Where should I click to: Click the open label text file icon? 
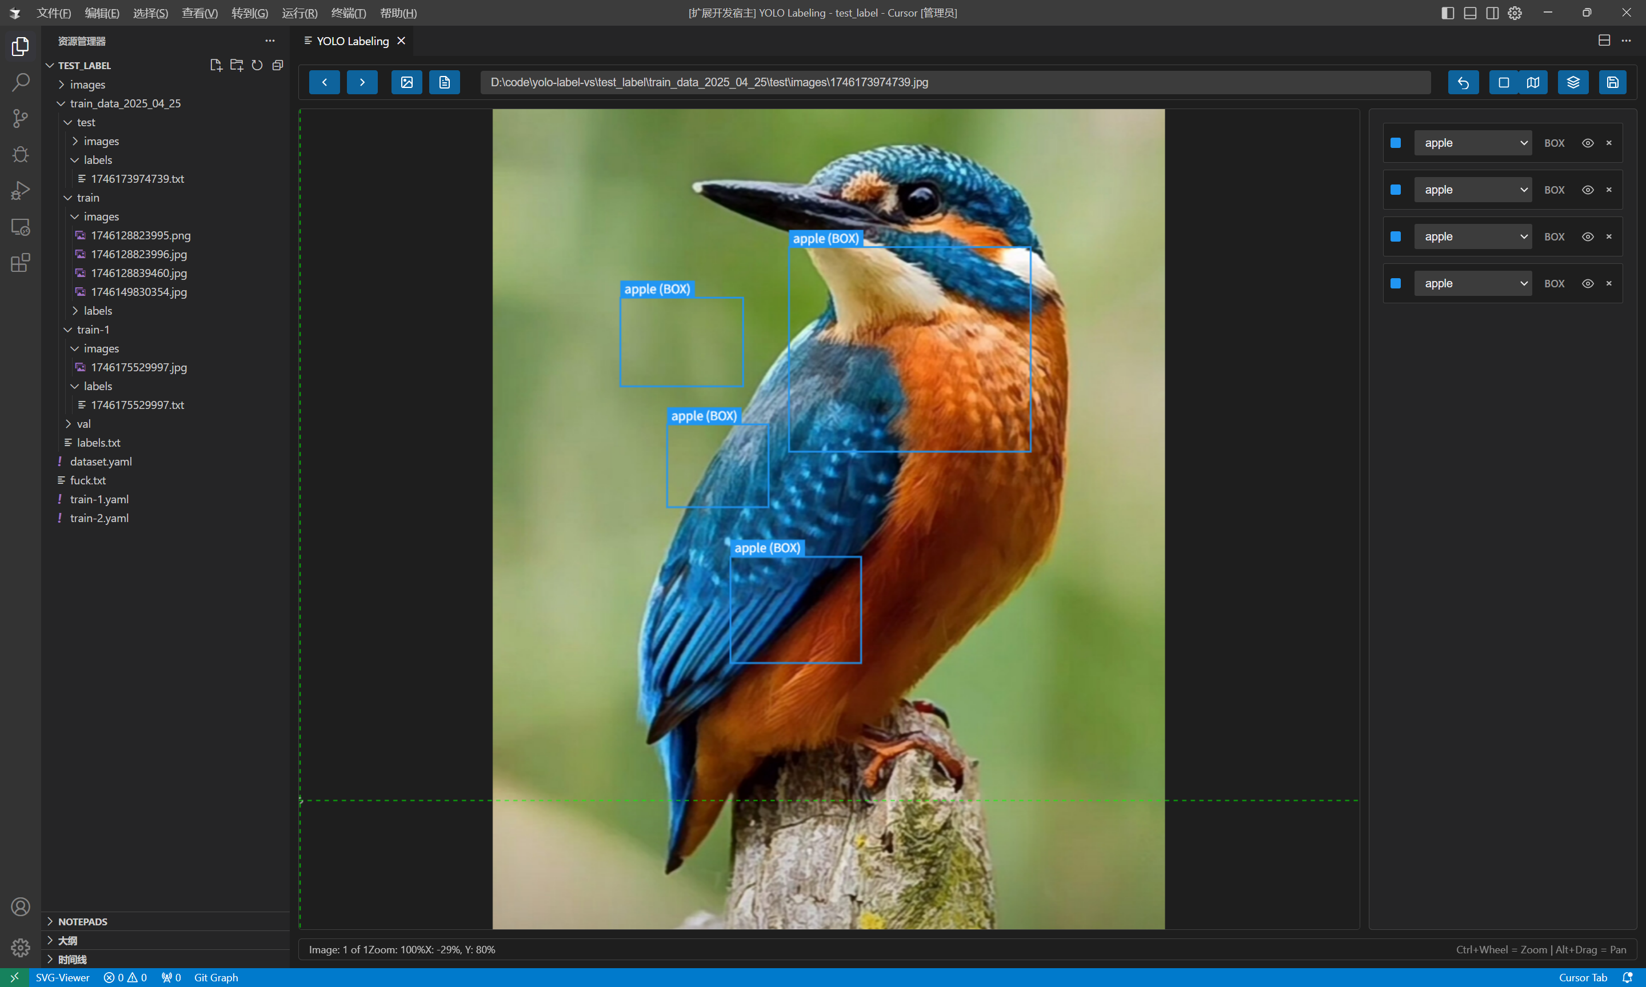(445, 82)
